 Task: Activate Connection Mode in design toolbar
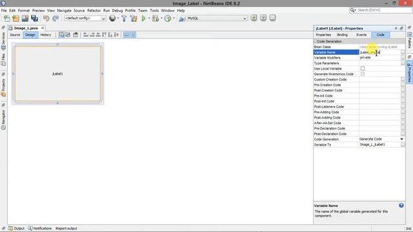(68, 35)
